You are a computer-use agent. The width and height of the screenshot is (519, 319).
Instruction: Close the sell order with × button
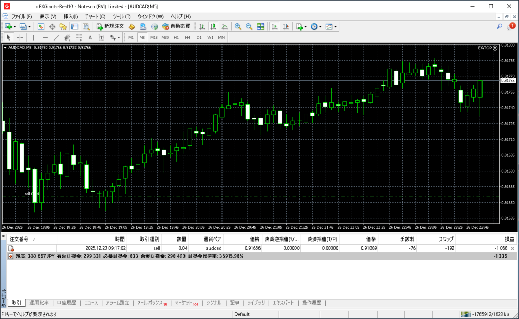point(512,248)
